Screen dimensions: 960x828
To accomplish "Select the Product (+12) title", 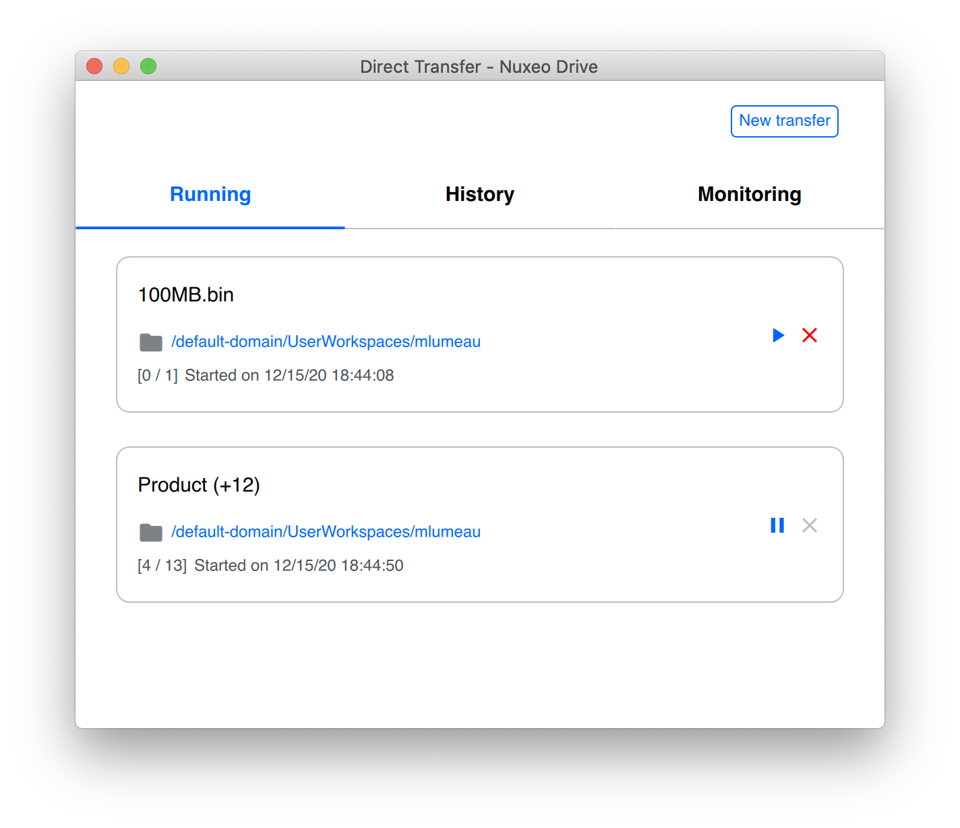I will tap(199, 485).
